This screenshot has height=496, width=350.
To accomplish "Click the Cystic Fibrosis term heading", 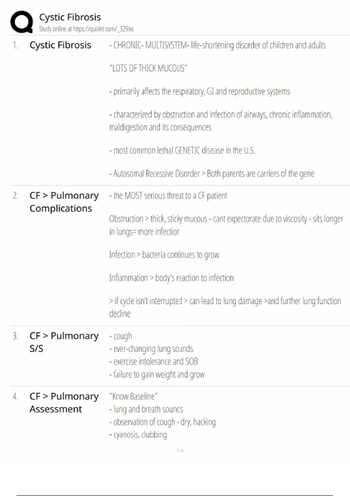I will pos(60,45).
